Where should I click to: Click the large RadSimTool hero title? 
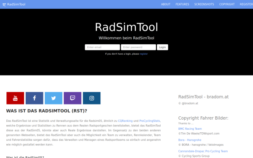[x=126, y=27]
